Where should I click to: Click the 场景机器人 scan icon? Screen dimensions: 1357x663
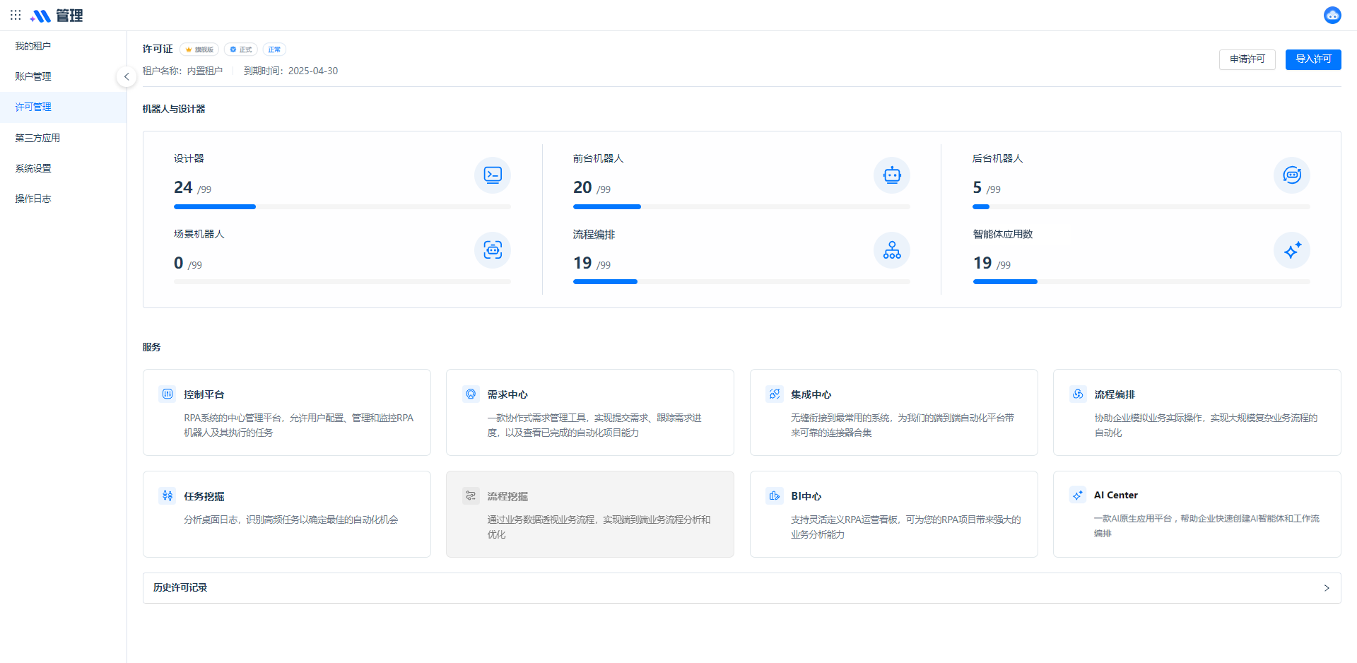tap(492, 250)
